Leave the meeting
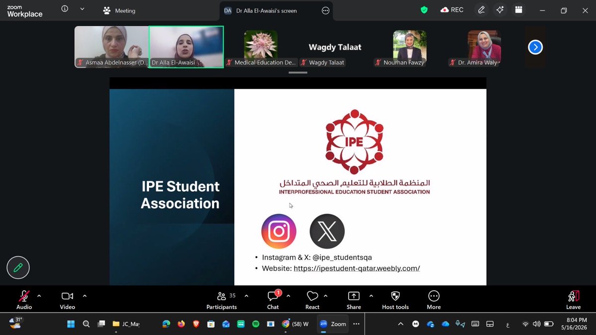The image size is (596, 335). (574, 300)
